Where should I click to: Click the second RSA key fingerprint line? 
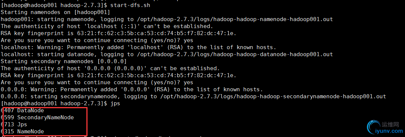click(x=119, y=75)
